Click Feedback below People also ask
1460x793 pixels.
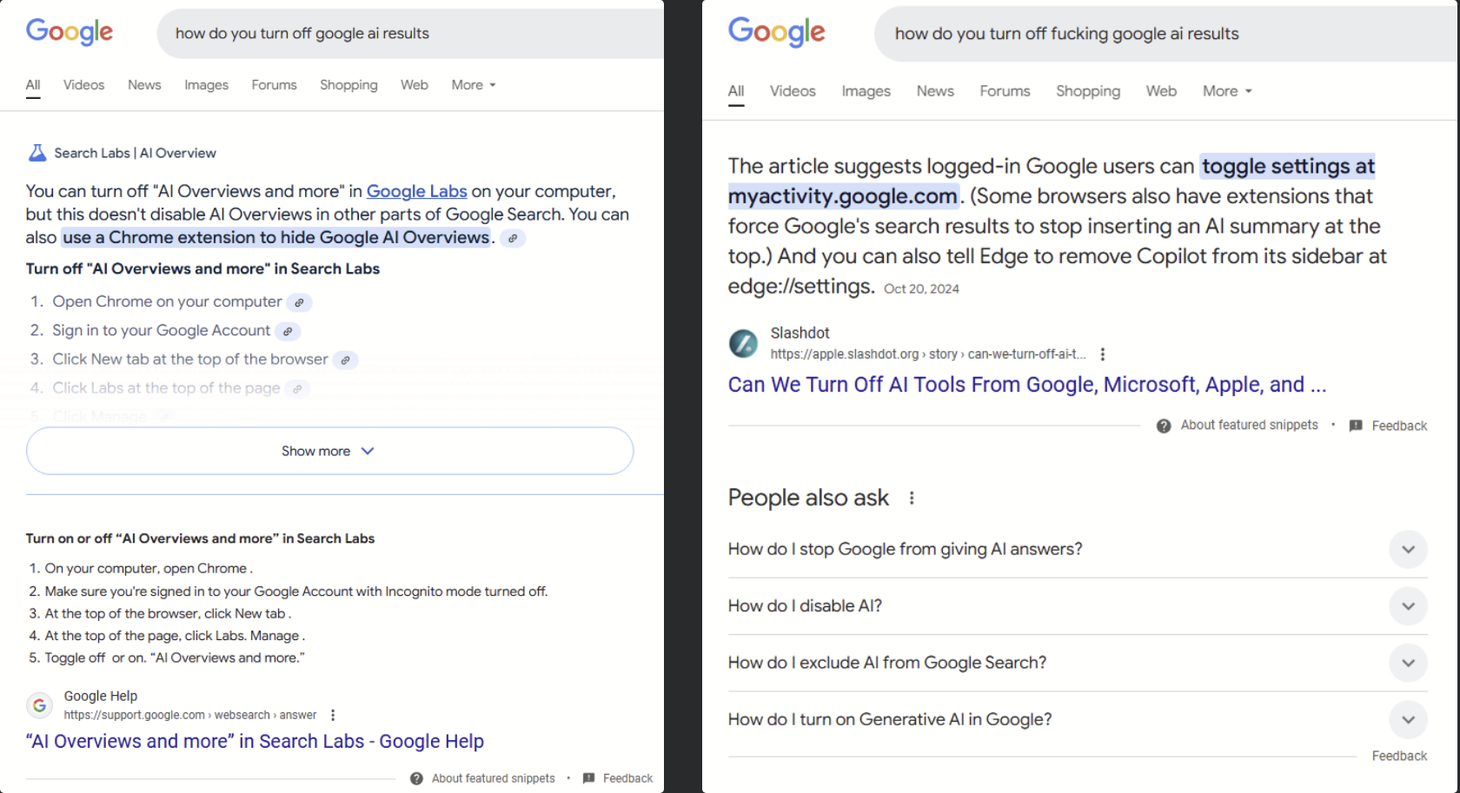(x=1399, y=756)
